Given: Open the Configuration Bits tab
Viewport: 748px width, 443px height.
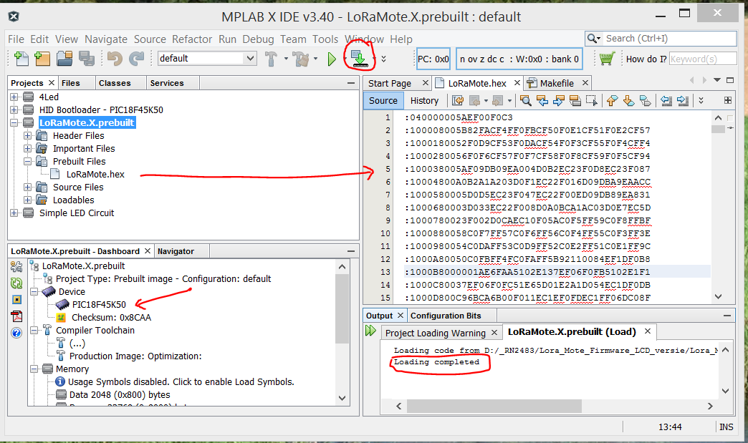Looking at the screenshot, I should [446, 316].
